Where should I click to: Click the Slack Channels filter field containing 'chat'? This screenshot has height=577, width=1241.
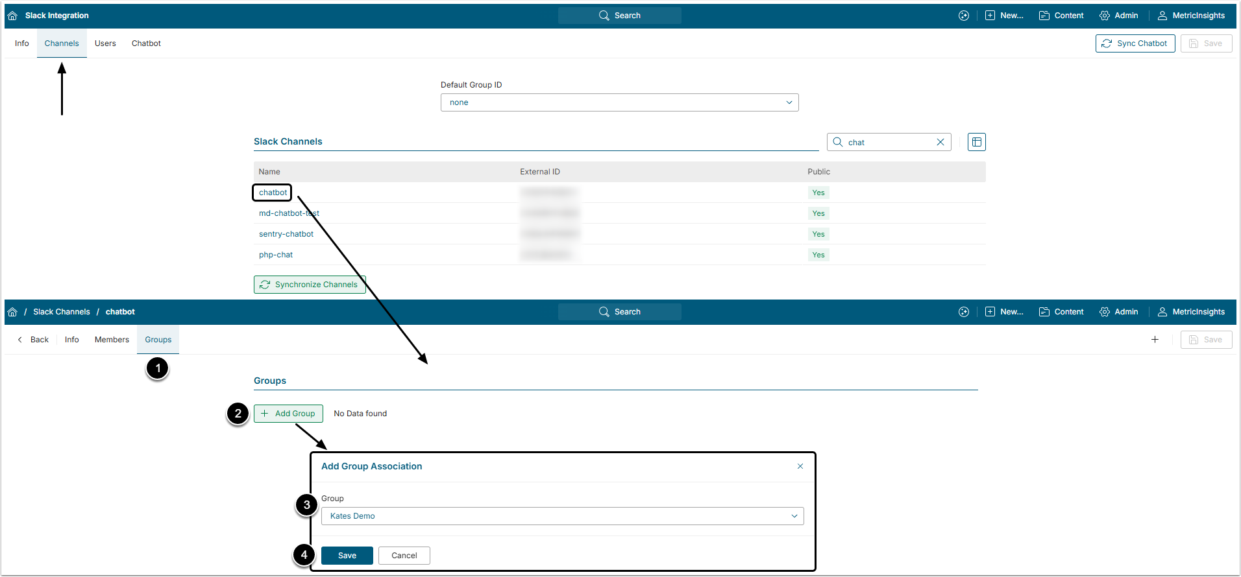889,142
